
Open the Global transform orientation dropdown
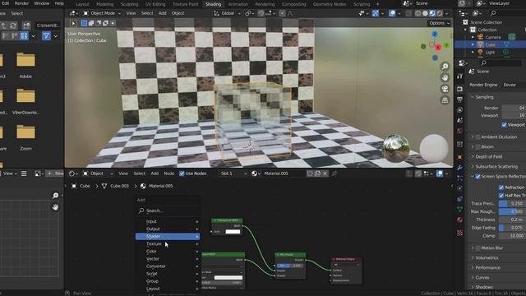228,13
